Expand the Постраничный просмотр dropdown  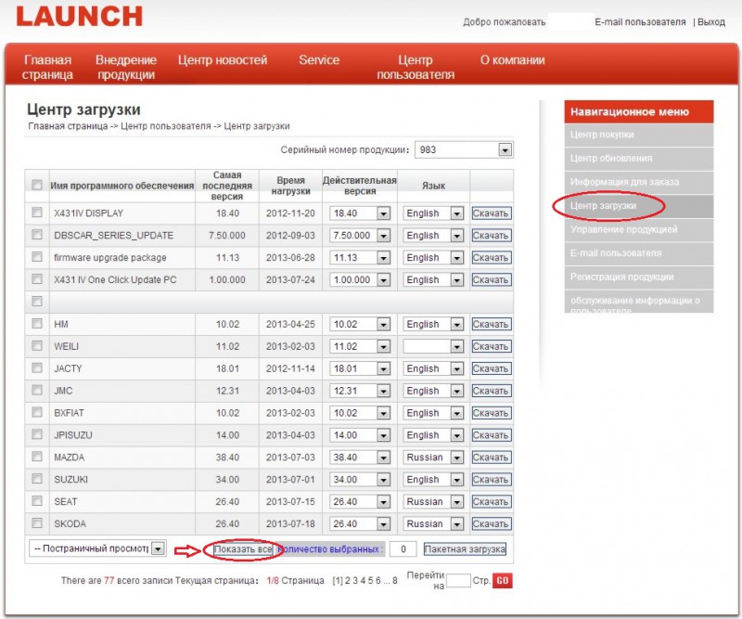pos(158,548)
